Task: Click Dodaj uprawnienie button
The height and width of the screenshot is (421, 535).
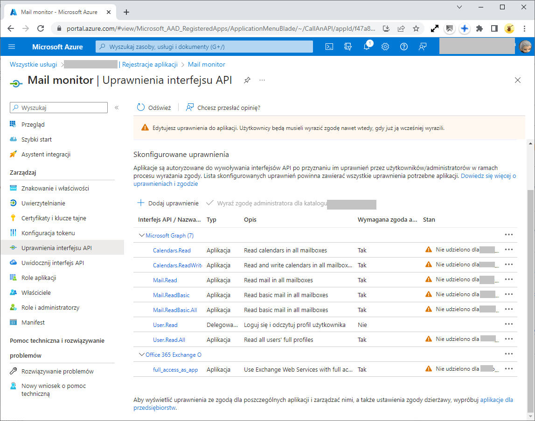Action: click(x=168, y=203)
